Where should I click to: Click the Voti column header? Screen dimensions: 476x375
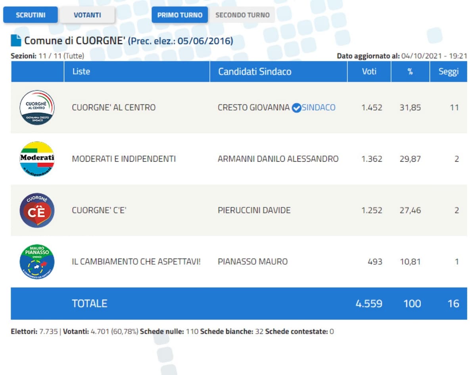pyautogui.click(x=369, y=72)
